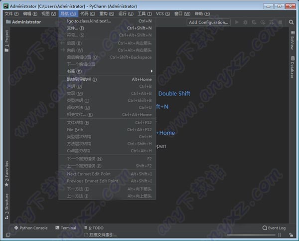Open the Python Console tab

pyautogui.click(x=31, y=228)
